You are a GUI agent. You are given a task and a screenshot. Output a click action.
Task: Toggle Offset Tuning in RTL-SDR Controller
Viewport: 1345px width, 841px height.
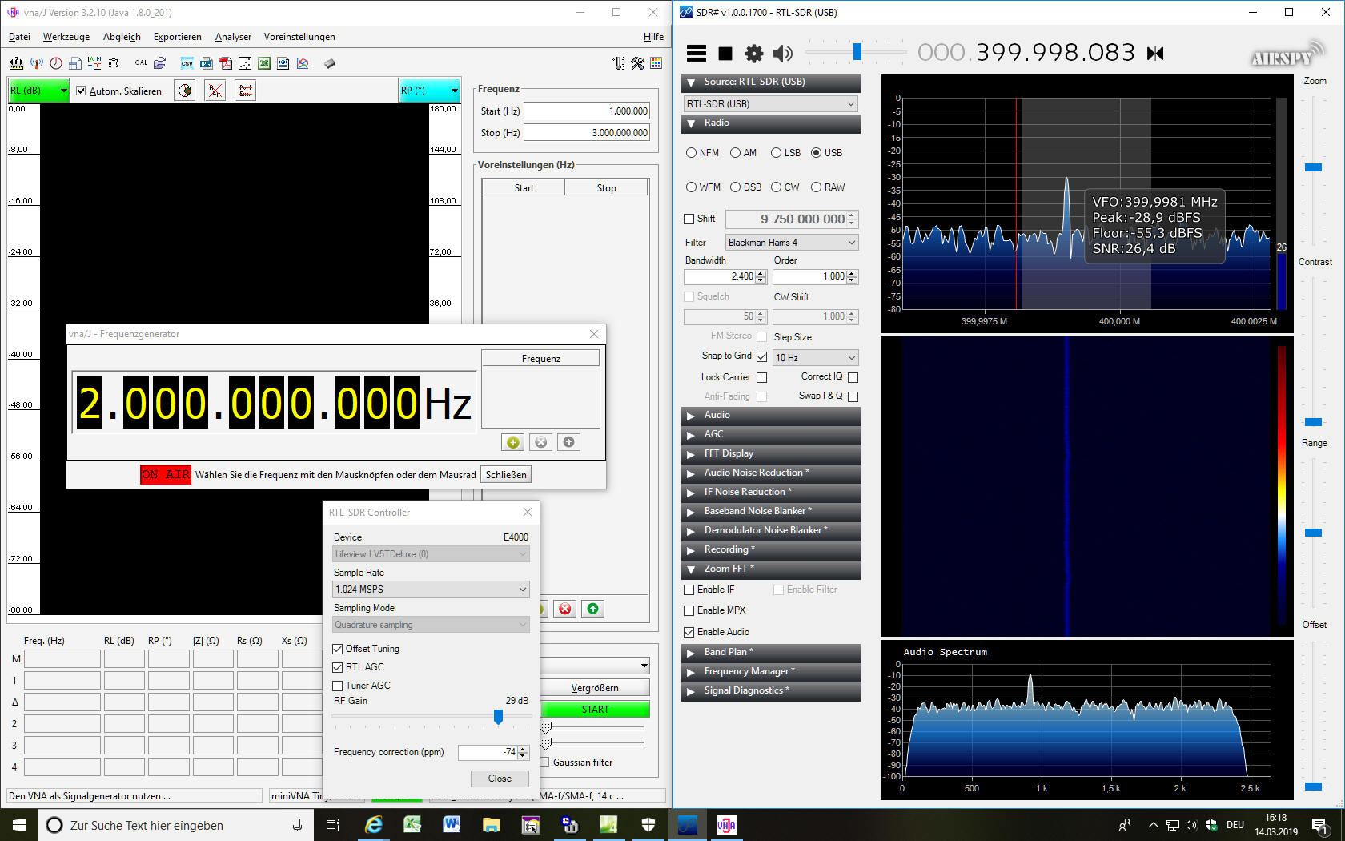click(338, 649)
